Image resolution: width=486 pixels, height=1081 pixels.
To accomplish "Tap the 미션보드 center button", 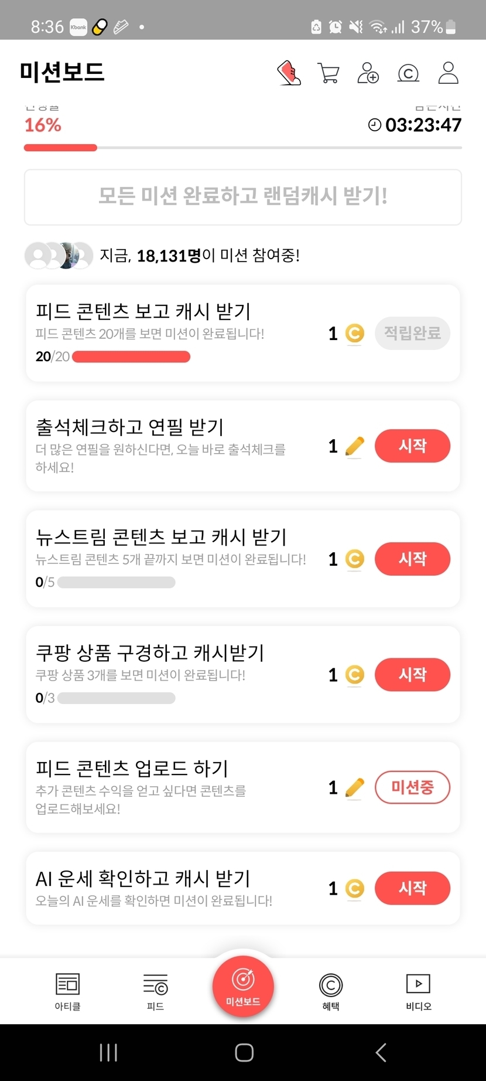I will pyautogui.click(x=243, y=985).
